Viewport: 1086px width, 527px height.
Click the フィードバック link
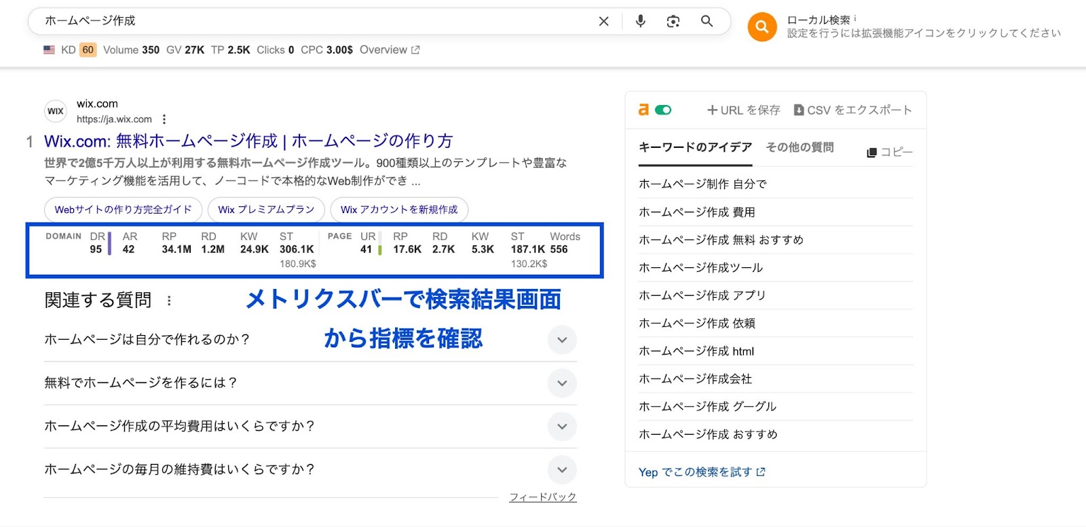(x=543, y=497)
